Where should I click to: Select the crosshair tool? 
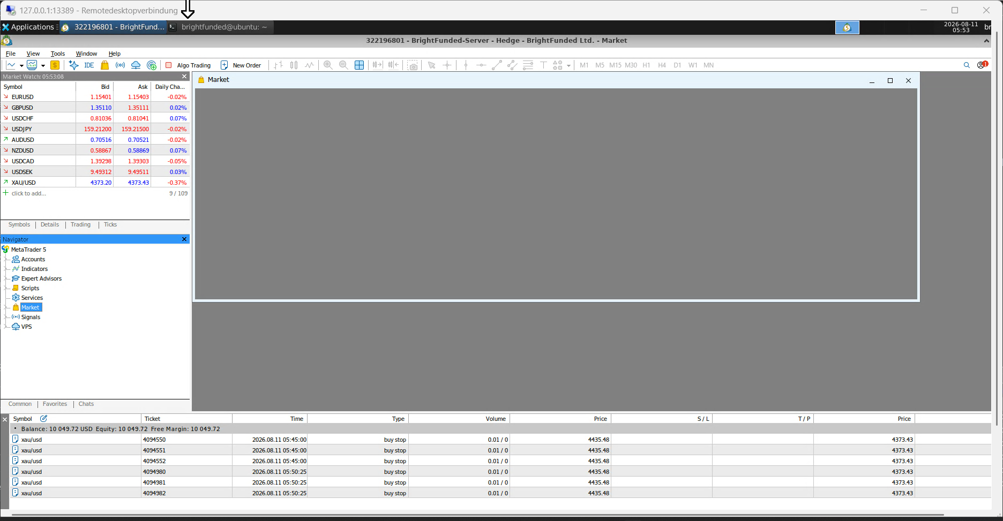(x=447, y=65)
